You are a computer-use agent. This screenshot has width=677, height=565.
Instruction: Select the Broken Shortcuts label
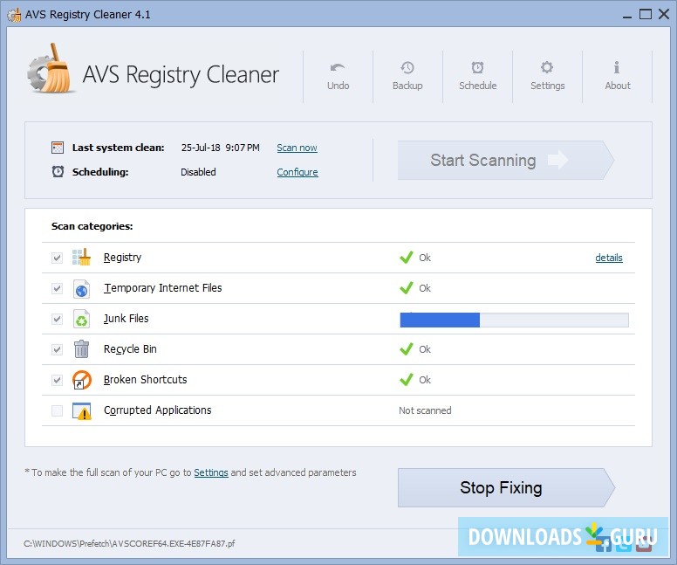click(146, 380)
